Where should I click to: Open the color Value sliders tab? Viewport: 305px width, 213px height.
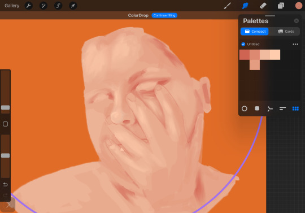[282, 108]
